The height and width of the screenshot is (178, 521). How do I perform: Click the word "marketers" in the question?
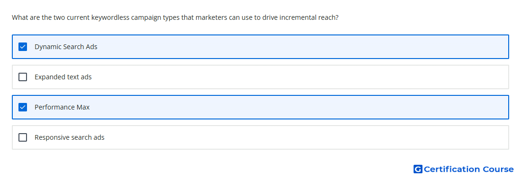(x=211, y=17)
